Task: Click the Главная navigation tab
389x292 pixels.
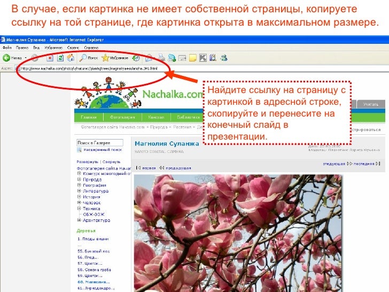Action: pyautogui.click(x=89, y=117)
